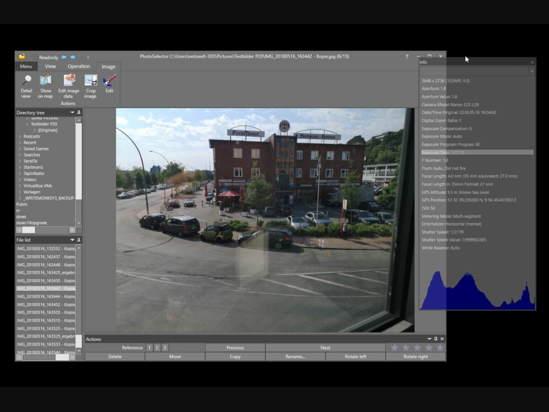Select the Crop image tool
Screen dimensions: 549x412
click(x=91, y=81)
